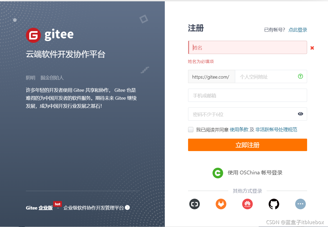The width and height of the screenshot is (328, 227).
Task: Click 企业级软件协作开发管理平台 link
Action: coord(94,208)
